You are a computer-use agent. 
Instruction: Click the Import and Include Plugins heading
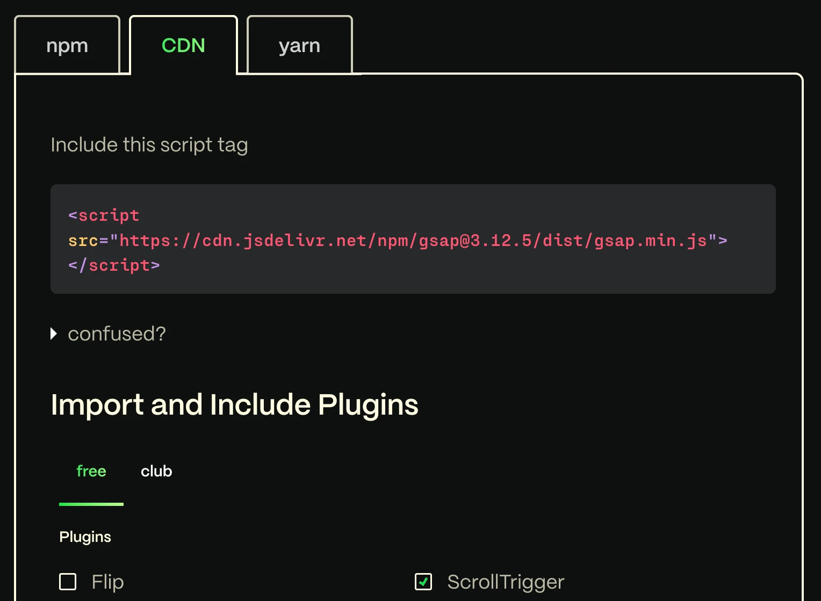click(234, 405)
